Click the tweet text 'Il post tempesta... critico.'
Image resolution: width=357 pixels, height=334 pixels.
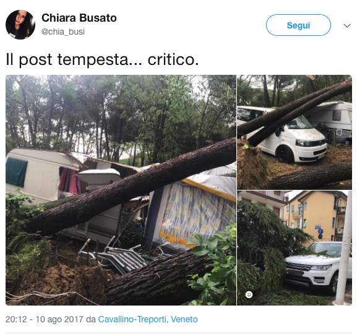[102, 59]
